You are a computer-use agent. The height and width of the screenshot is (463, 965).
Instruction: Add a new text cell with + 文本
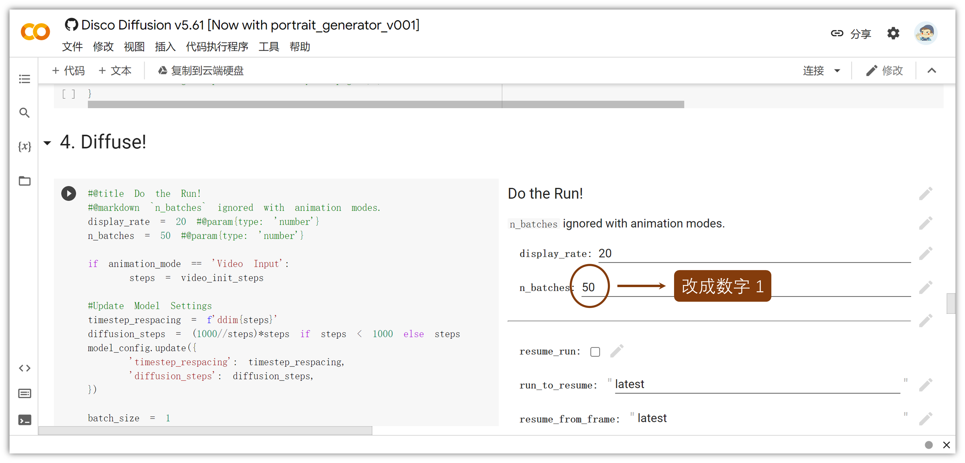115,70
